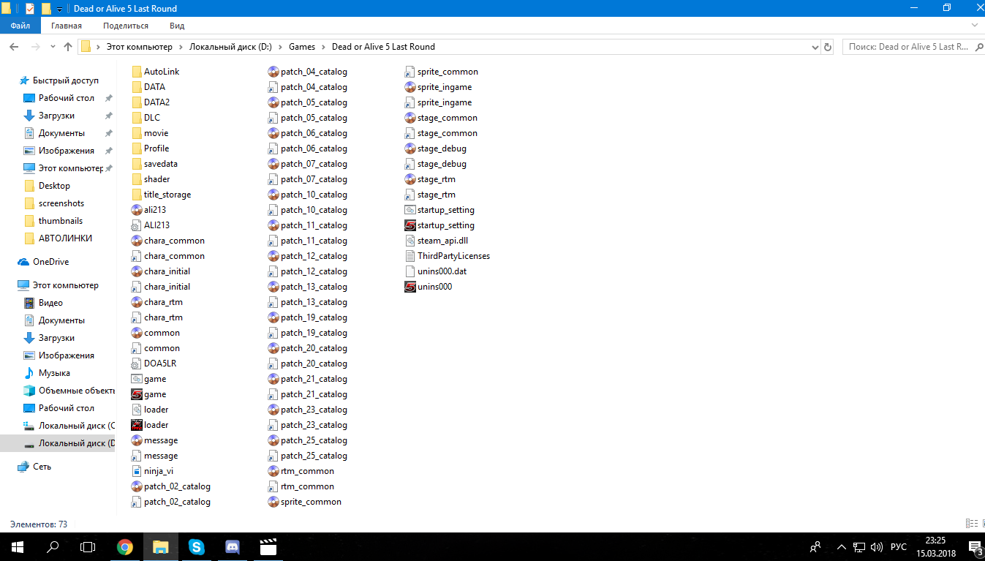Switch to the Главная ribbon tab
Image resolution: width=985 pixels, height=561 pixels.
click(67, 26)
